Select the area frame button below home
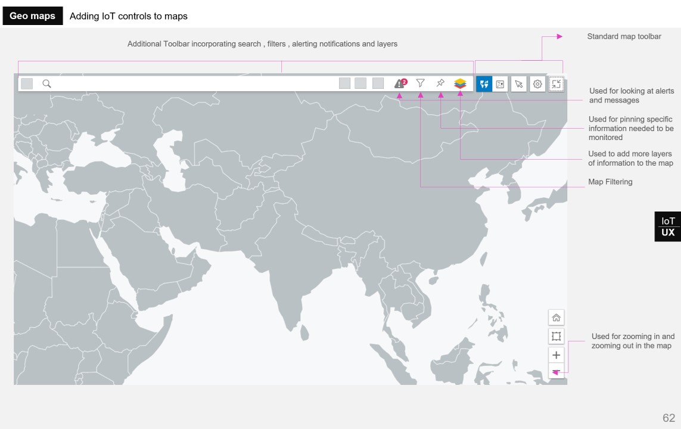Viewport: 681px width, 429px height. [556, 337]
